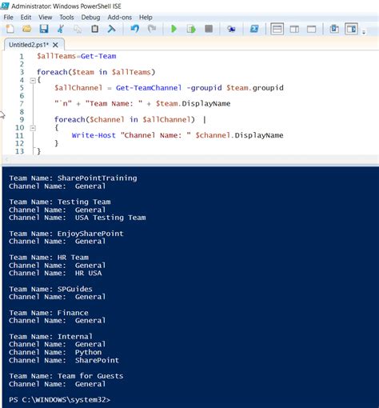Open new remote PowerShell tab
Viewport: 379px width, 408px height.
click(231, 29)
